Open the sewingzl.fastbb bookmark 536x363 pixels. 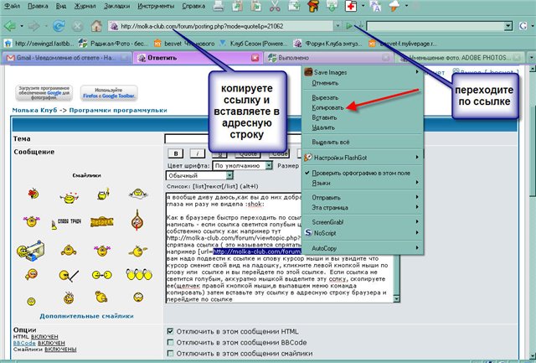click(x=39, y=44)
